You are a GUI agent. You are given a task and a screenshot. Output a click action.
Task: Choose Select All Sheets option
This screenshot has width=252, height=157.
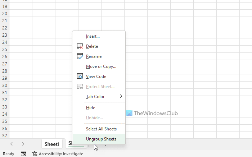101,129
